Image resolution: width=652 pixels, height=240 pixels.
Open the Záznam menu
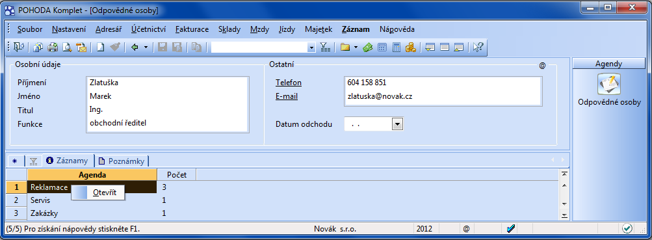[356, 29]
